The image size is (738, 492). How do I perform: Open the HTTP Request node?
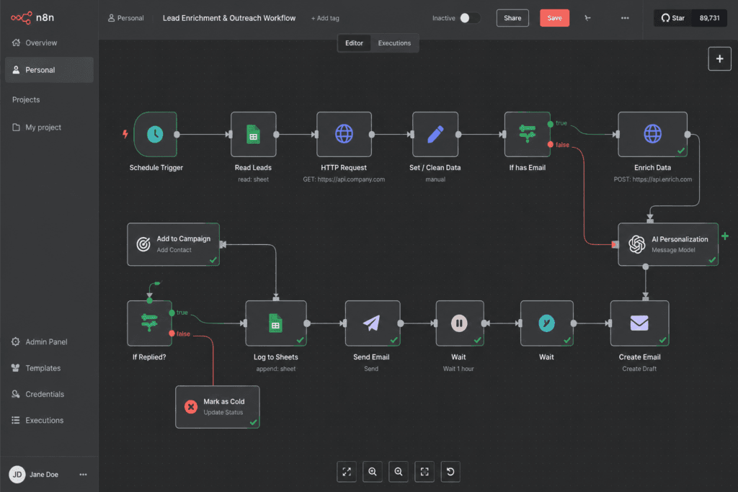click(344, 135)
